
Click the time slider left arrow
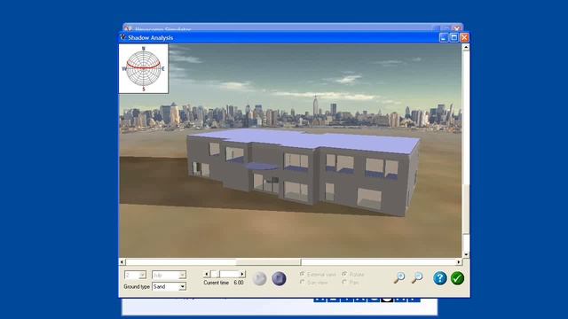click(x=207, y=274)
